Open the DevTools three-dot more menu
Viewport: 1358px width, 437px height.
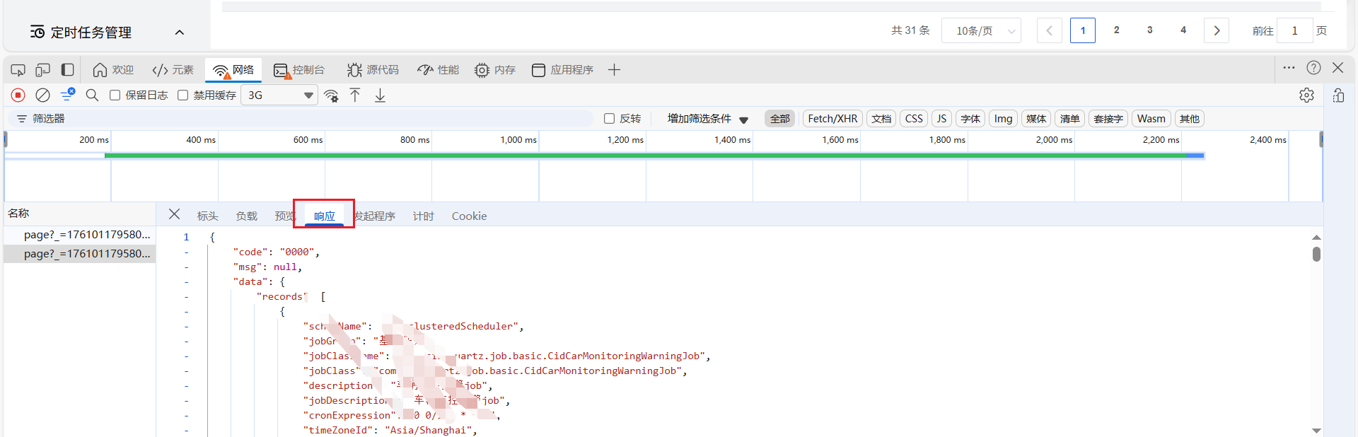pyautogui.click(x=1289, y=68)
